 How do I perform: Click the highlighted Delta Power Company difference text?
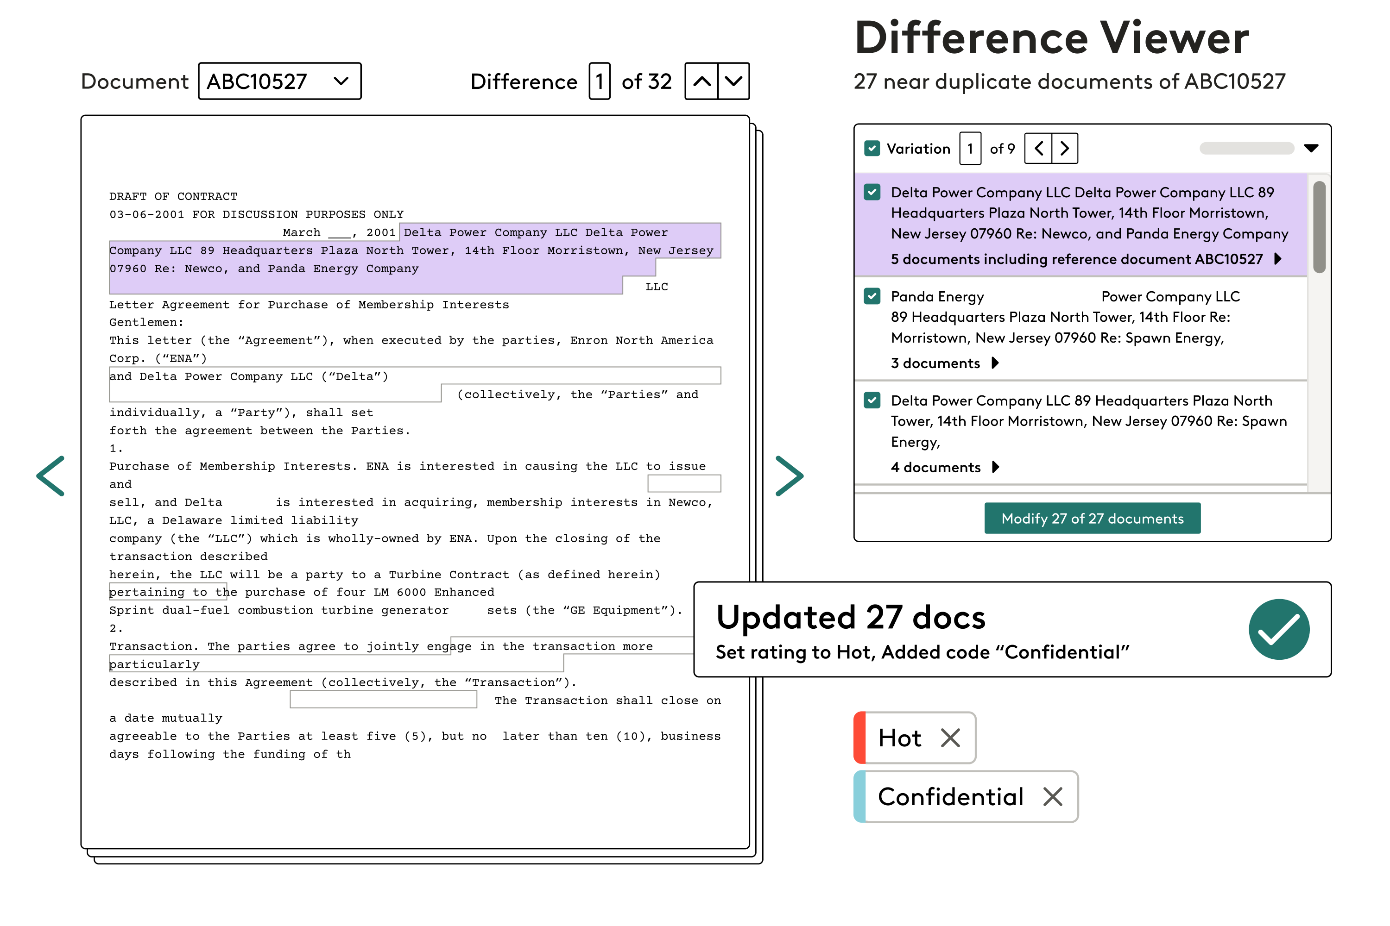coord(415,258)
